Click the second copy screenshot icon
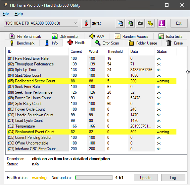Image resolution: width=190 pixels, height=185 pixels. 130,23
